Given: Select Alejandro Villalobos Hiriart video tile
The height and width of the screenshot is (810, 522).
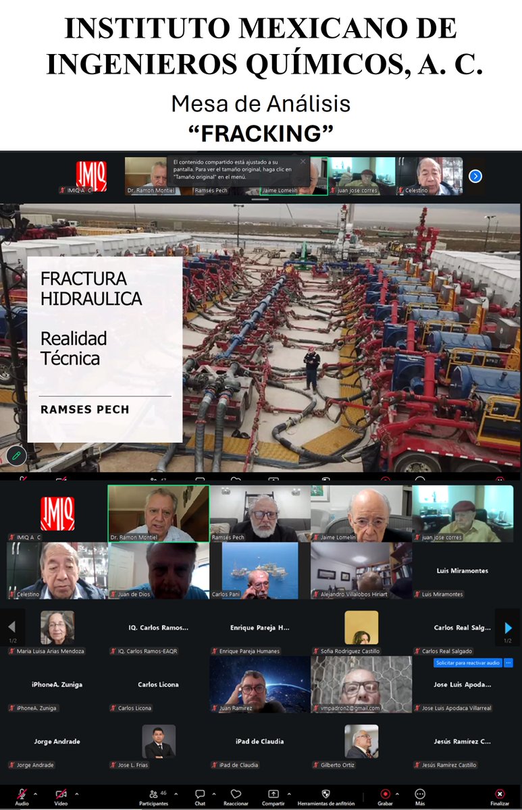Looking at the screenshot, I should point(361,571).
